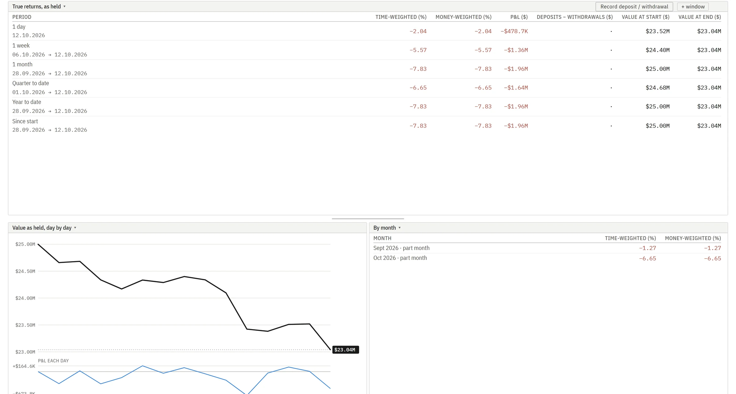Click the TIME-WEIGHTED (%) header in returns table
Screen dimensions: 736x394
(401, 17)
